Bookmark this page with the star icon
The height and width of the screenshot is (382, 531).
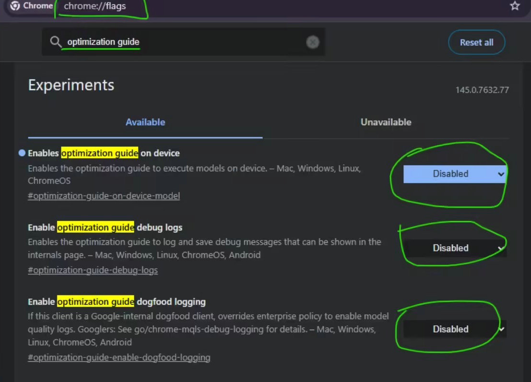pos(515,6)
